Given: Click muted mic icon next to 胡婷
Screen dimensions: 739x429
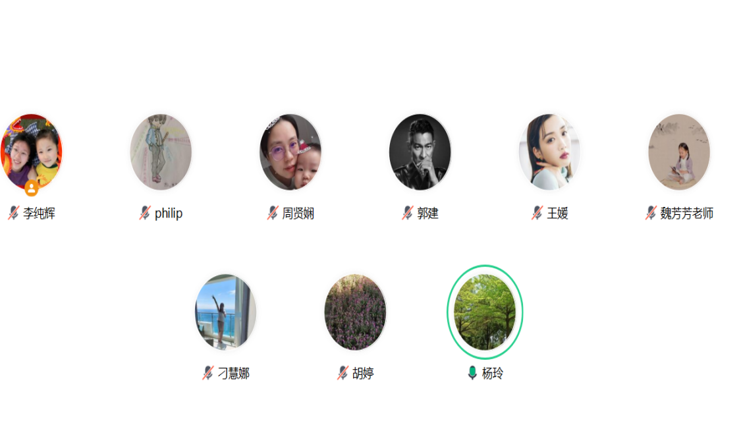Looking at the screenshot, I should click(x=342, y=373).
